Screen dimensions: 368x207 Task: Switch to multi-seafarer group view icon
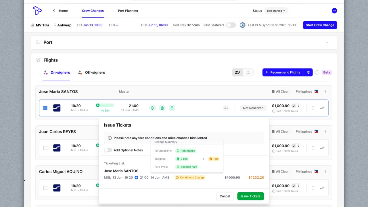tap(237, 72)
